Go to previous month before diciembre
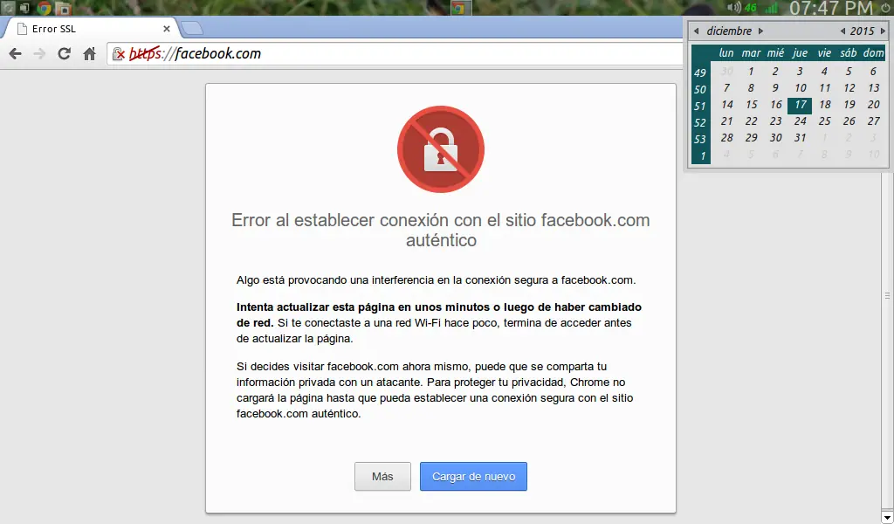Viewport: 894px width, 524px height. tap(696, 31)
